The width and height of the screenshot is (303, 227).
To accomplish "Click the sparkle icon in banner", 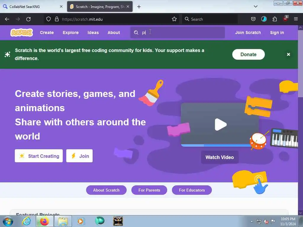I will [x=7, y=54].
